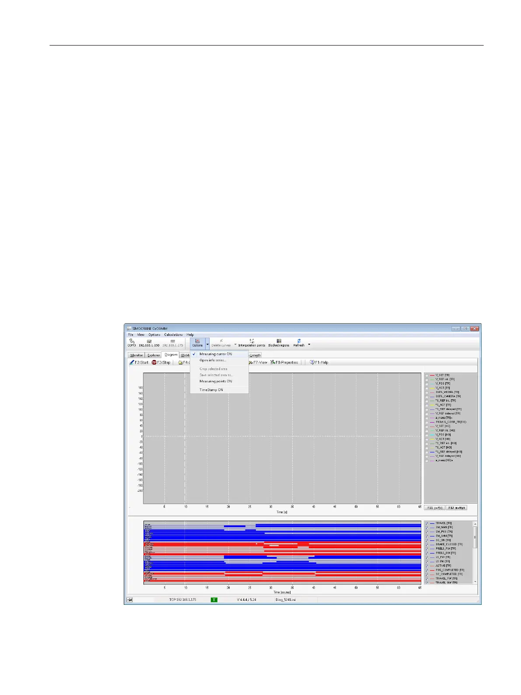Click the F2-Start pen icon
This screenshot has height=695, width=521.
(x=132, y=362)
